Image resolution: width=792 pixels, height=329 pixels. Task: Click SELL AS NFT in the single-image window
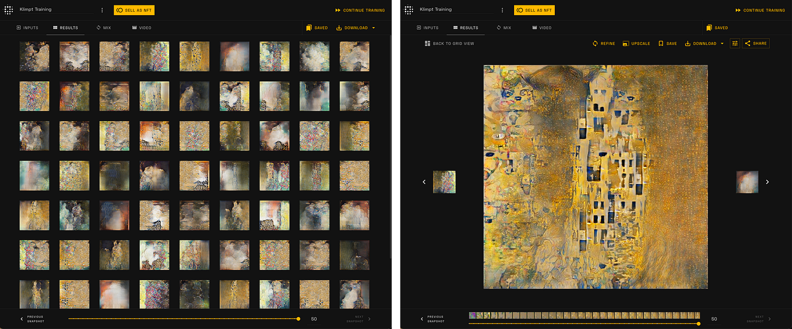click(534, 10)
